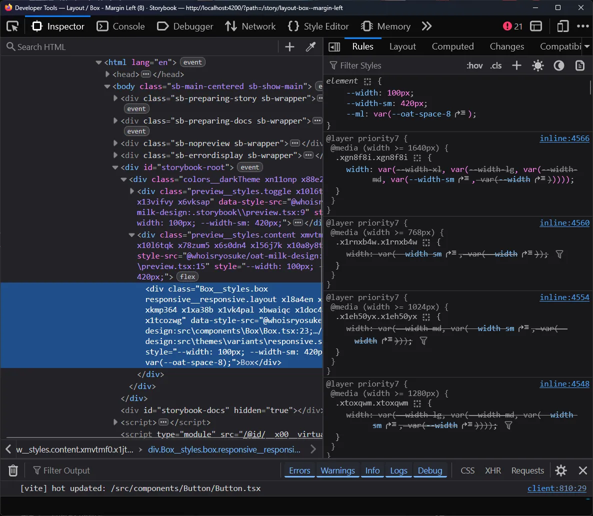Image resolution: width=593 pixels, height=516 pixels.
Task: Toggle the .cls class editor
Action: [x=495, y=65]
